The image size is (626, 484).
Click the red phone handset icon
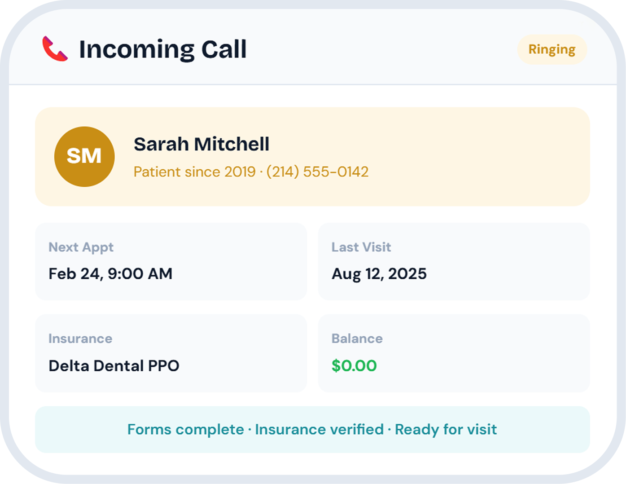[55, 49]
